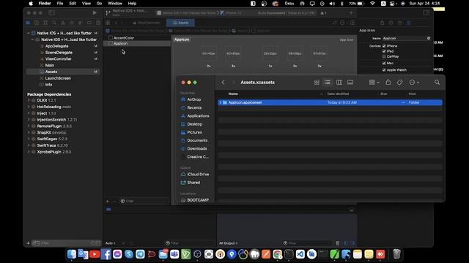Open Microsoft Teams from the Dock
The height and width of the screenshot is (263, 469).
click(x=174, y=254)
